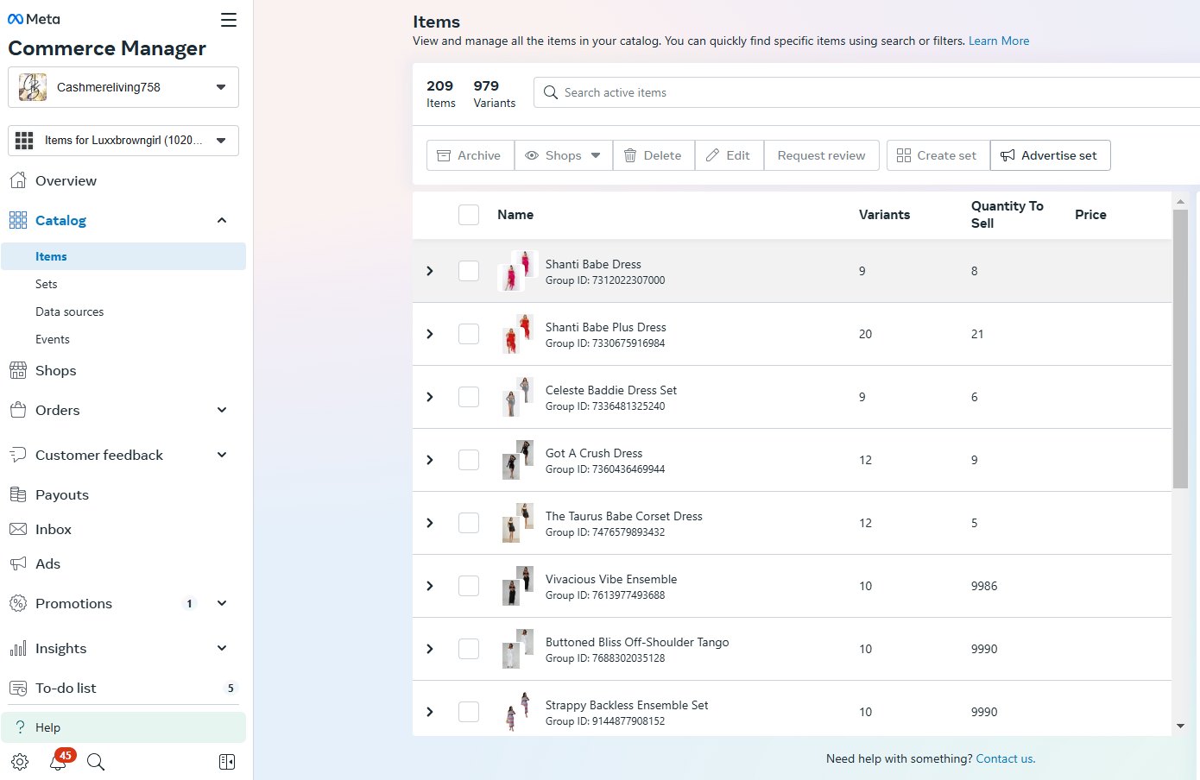Click the Request review button
This screenshot has height=780, width=1200.
[821, 155]
